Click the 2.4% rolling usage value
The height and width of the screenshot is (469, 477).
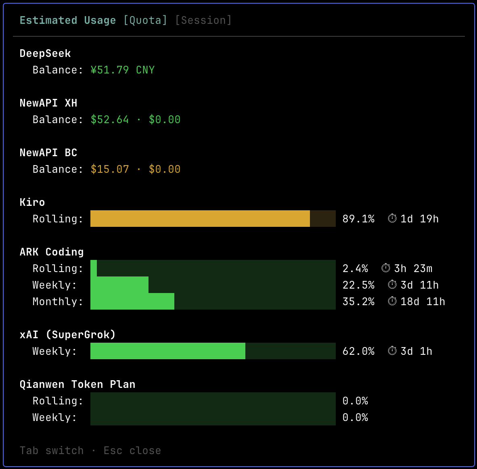coord(355,268)
